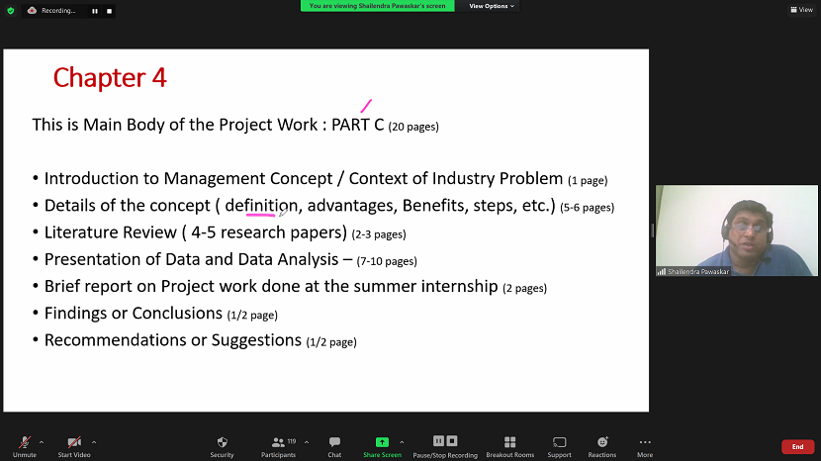Open video options arrow beside Start Video
The image size is (821, 461).
click(x=94, y=442)
